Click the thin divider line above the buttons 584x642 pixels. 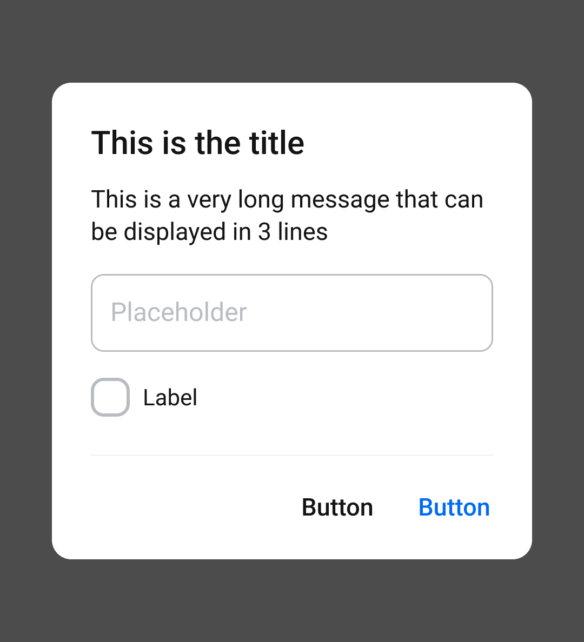(292, 455)
